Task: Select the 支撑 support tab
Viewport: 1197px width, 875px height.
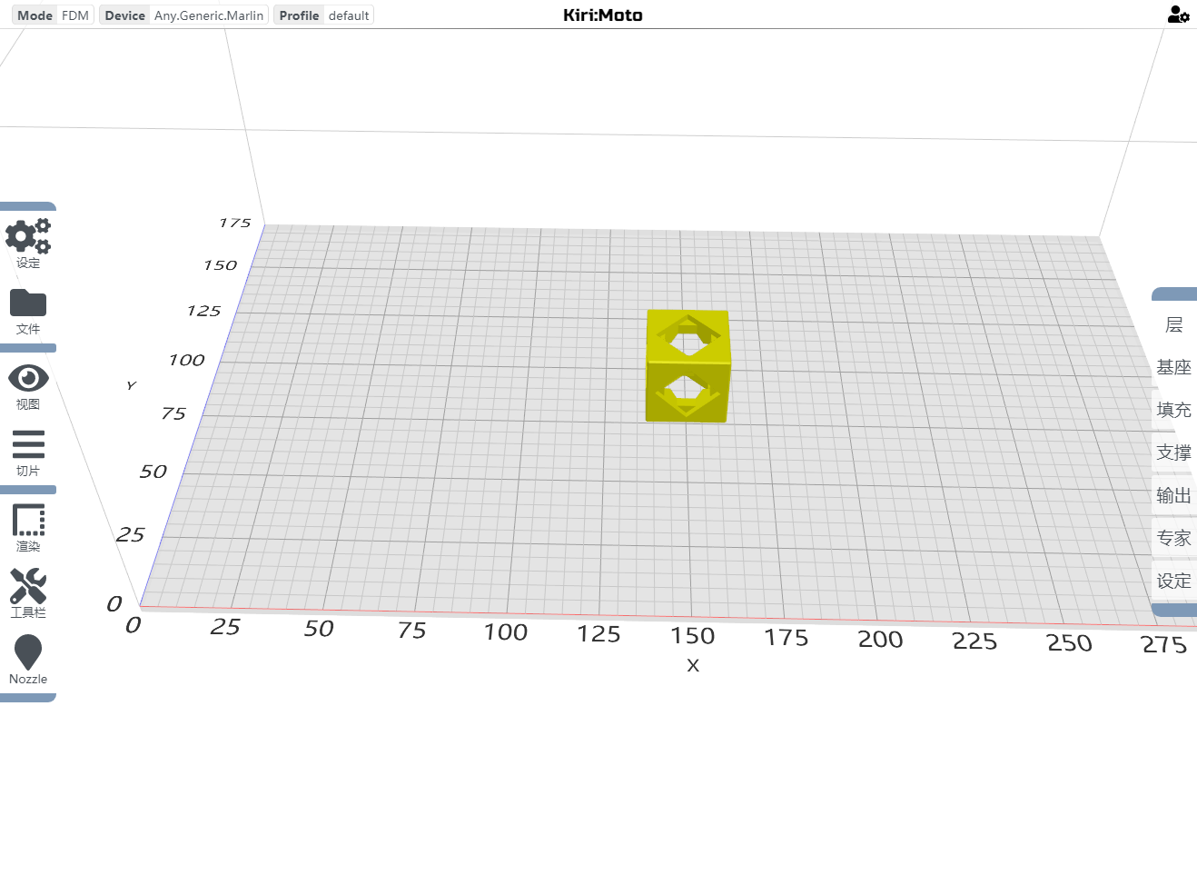Action: (1173, 453)
